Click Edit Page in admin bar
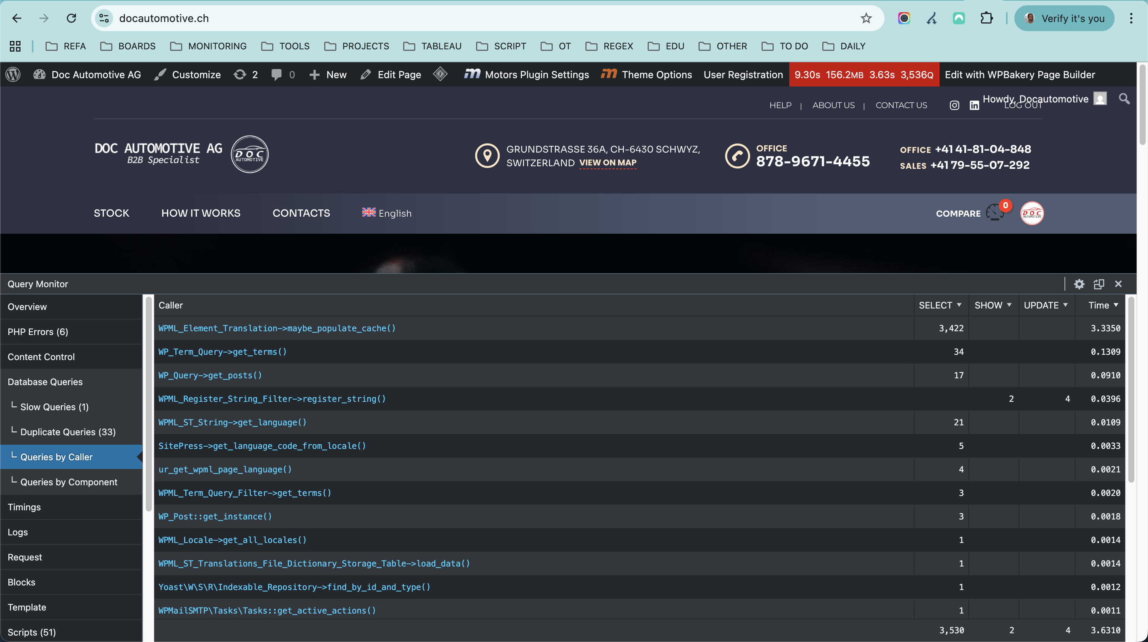Viewport: 1148px width, 642px height. click(391, 74)
